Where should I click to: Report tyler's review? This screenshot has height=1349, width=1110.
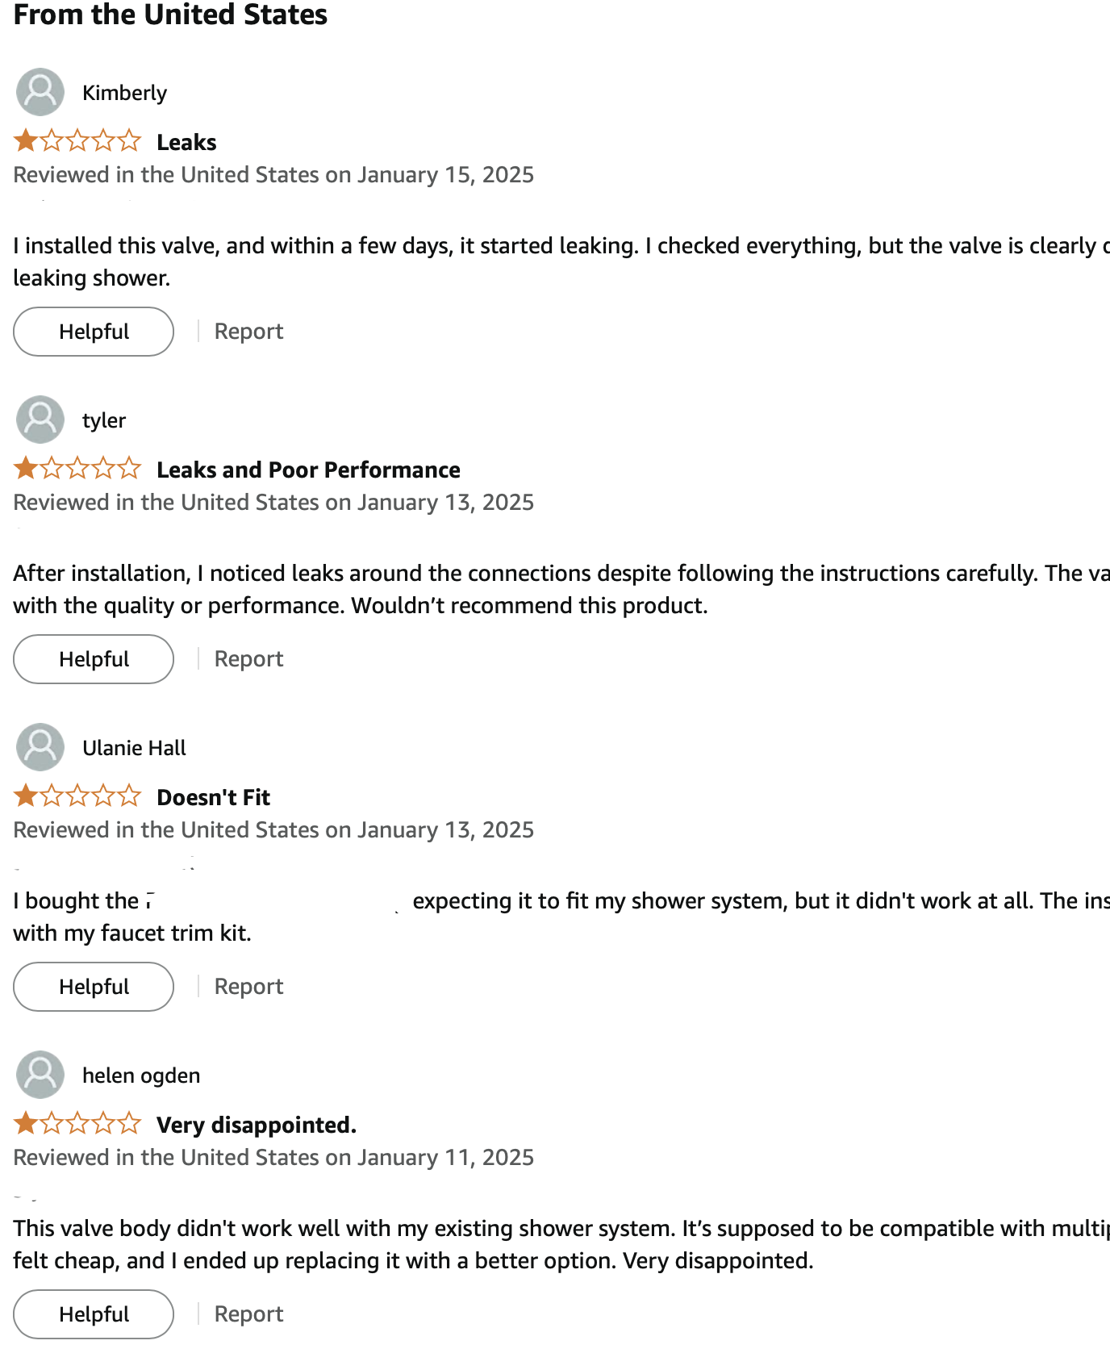click(248, 659)
